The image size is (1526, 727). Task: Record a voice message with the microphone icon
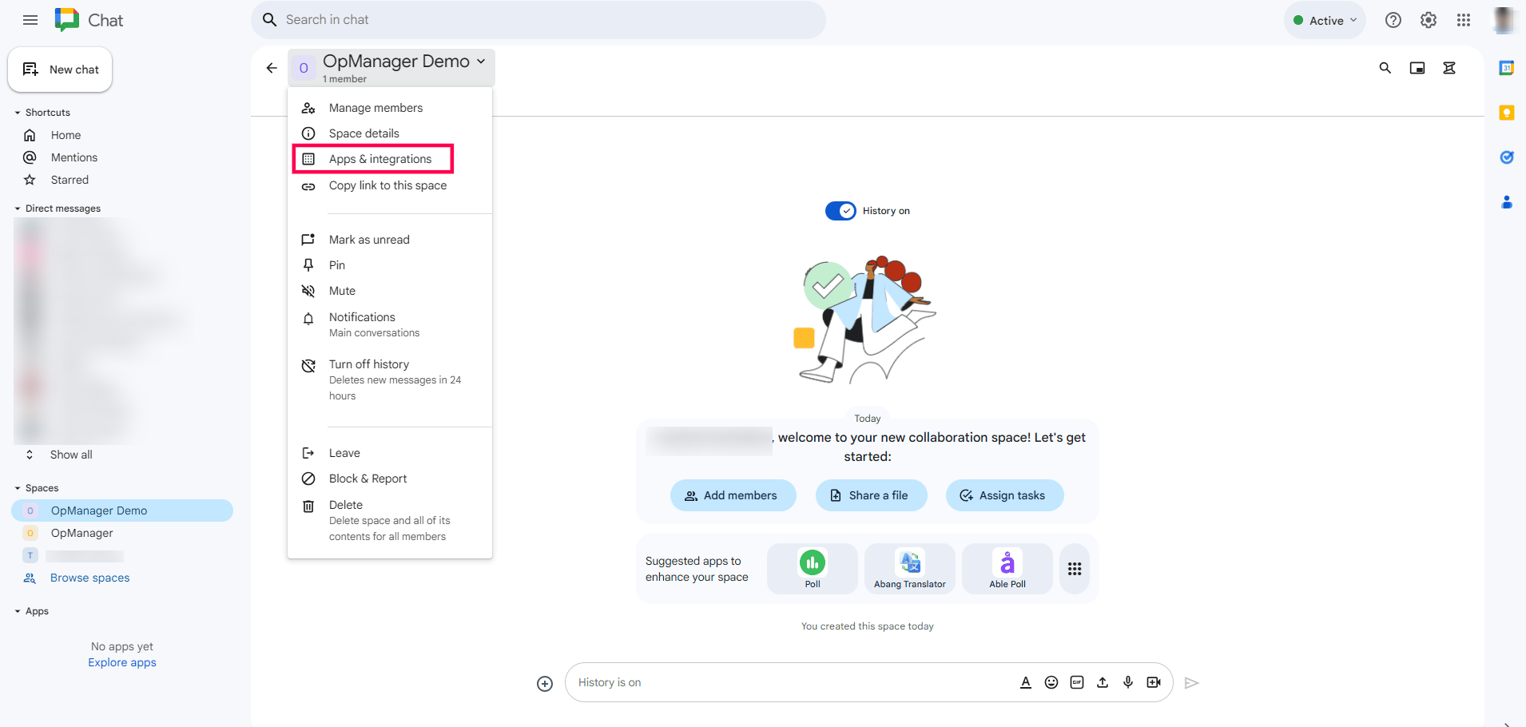coord(1128,682)
